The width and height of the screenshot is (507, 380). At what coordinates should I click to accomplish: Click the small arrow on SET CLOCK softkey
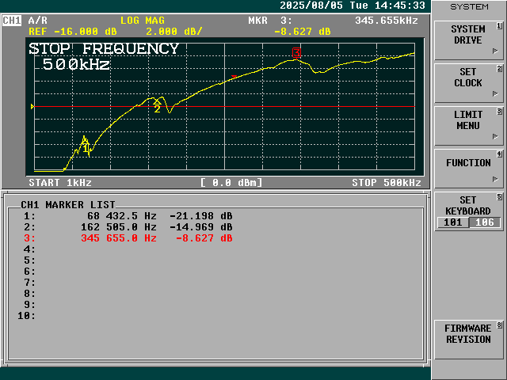pos(495,93)
